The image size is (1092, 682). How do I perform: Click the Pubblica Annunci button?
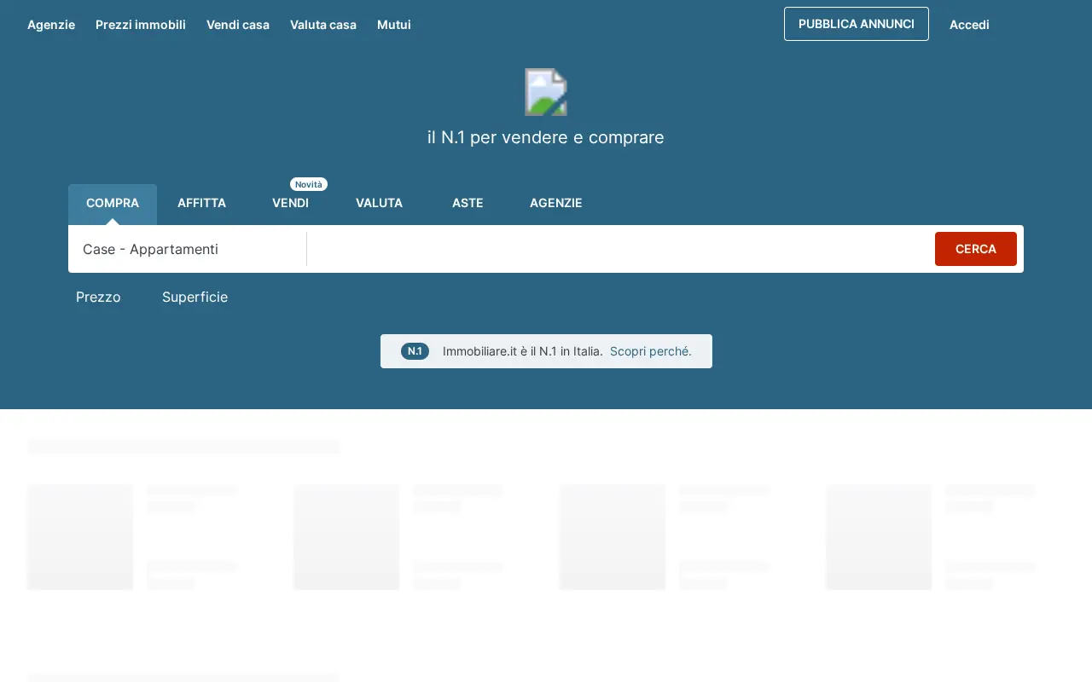point(857,24)
